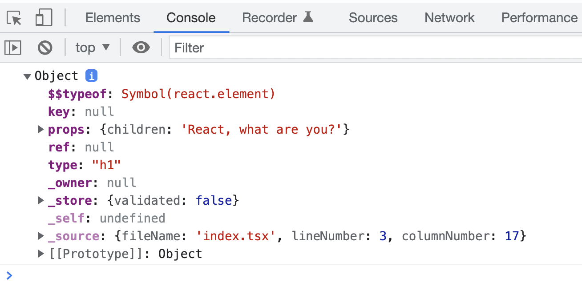Viewport: 582px width, 286px height.
Task: Show the console sidebar panel
Action: coord(13,48)
